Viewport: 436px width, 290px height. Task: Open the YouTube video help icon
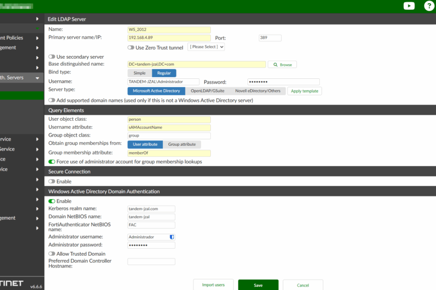click(x=409, y=6)
